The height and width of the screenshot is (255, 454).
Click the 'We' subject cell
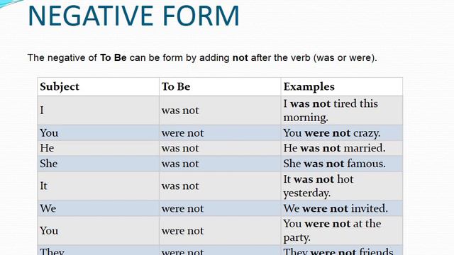click(x=98, y=208)
